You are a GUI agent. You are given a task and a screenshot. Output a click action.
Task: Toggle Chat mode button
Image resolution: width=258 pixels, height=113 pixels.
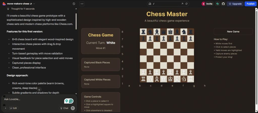click(64, 108)
